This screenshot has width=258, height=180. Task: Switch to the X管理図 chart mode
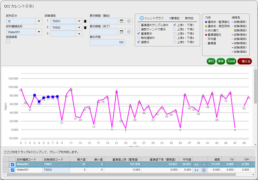coord(173,18)
